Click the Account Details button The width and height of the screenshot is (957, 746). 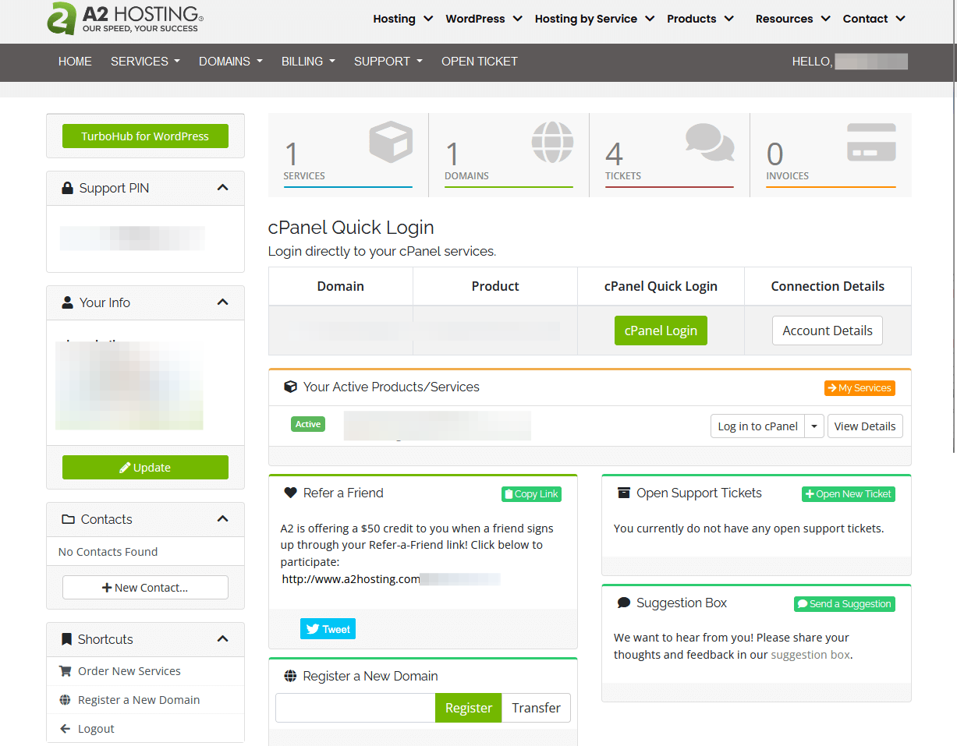coord(827,331)
